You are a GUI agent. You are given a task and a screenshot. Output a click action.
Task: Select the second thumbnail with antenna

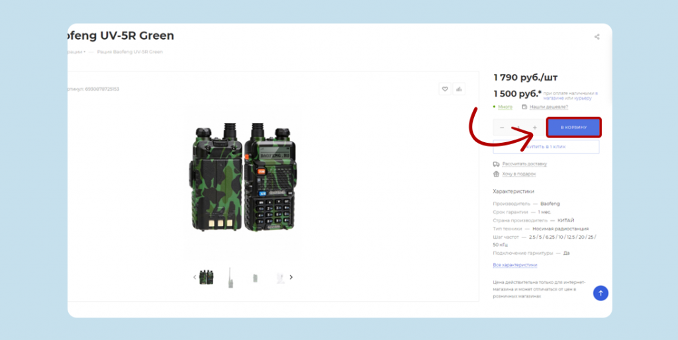pos(230,277)
